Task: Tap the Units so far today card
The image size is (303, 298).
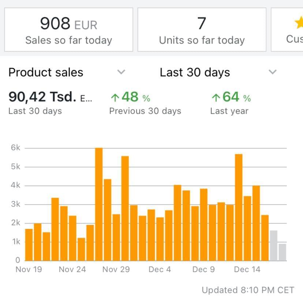Action: point(202,30)
